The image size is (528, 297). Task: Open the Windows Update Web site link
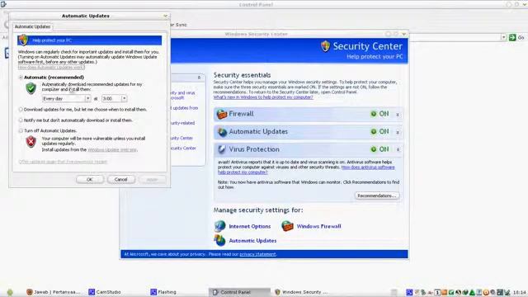pyautogui.click(x=112, y=149)
